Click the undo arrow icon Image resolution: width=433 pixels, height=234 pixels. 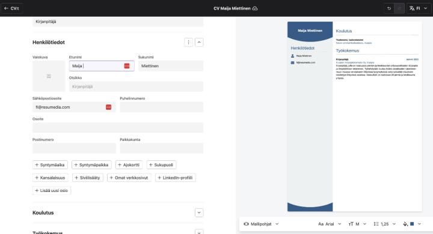point(389,8)
